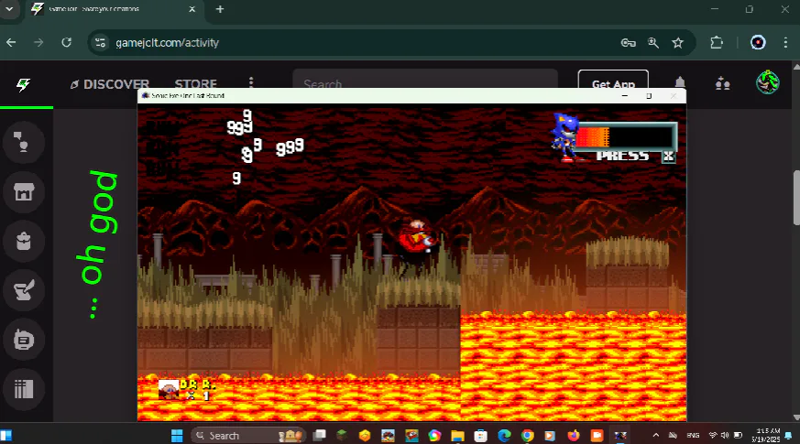This screenshot has width=800, height=444.
Task: Open the Windows Start menu
Action: pos(177,436)
